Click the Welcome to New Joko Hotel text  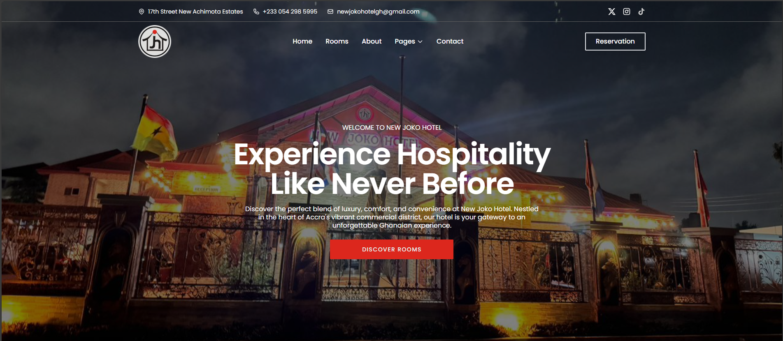(392, 127)
